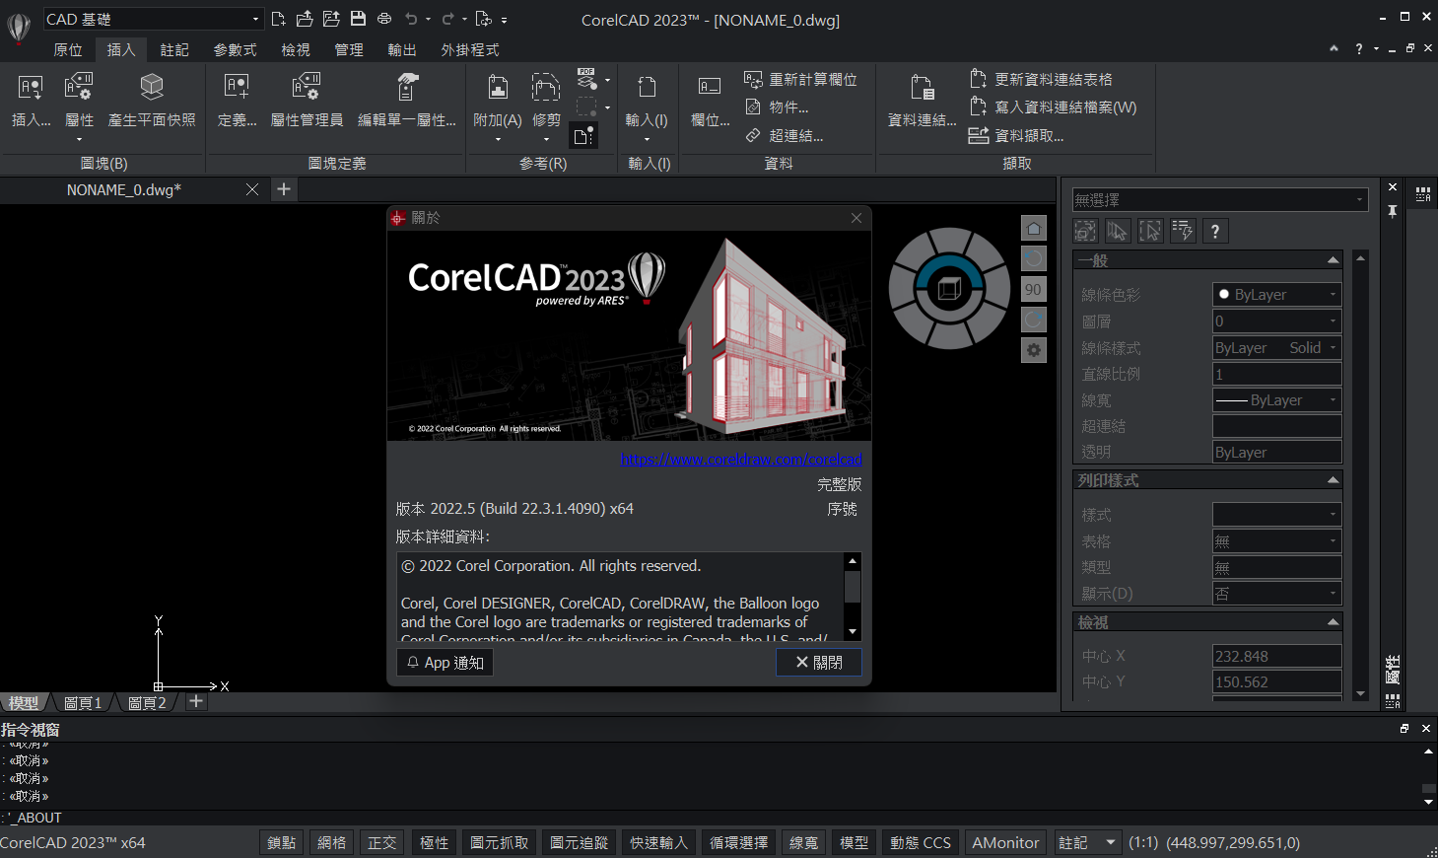The image size is (1438, 858).
Task: Click the Data Link icon
Action: (x=922, y=89)
